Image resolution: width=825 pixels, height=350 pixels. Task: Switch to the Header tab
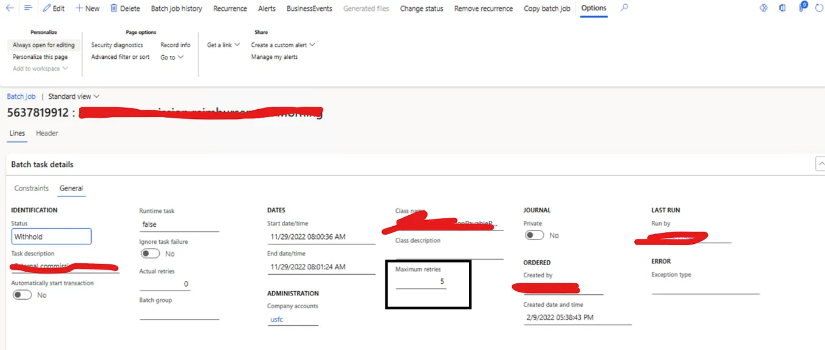pyautogui.click(x=47, y=133)
